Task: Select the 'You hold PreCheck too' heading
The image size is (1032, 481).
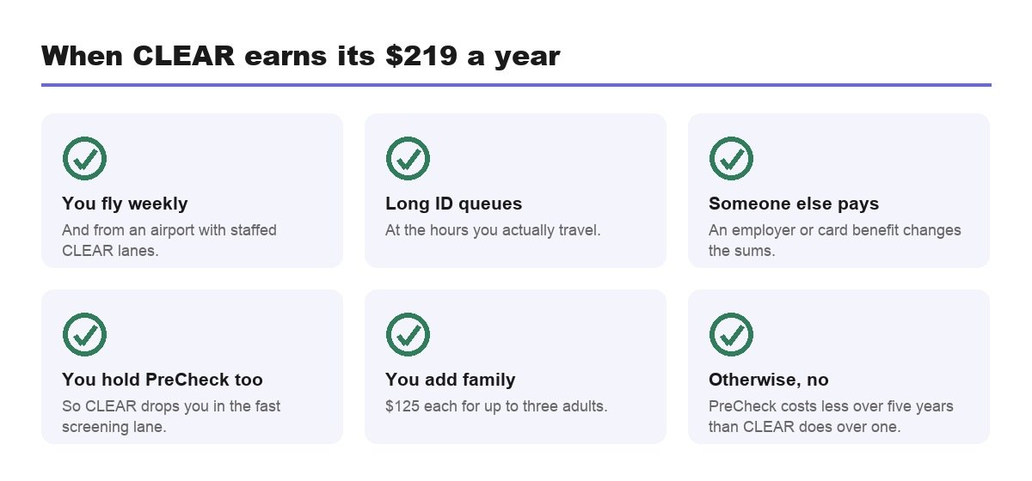Action: [x=163, y=380]
